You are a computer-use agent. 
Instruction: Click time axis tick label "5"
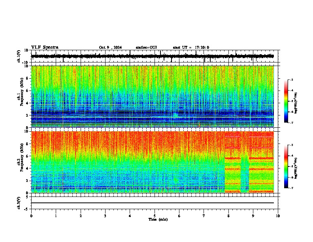point(155,216)
